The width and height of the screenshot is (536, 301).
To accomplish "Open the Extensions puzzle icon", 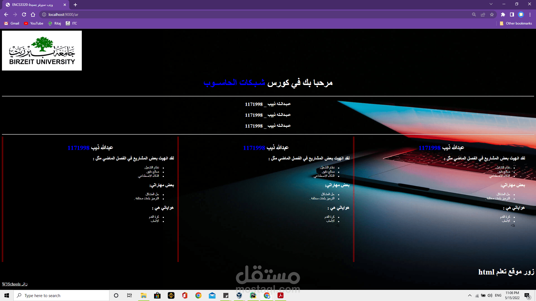I will point(503,14).
